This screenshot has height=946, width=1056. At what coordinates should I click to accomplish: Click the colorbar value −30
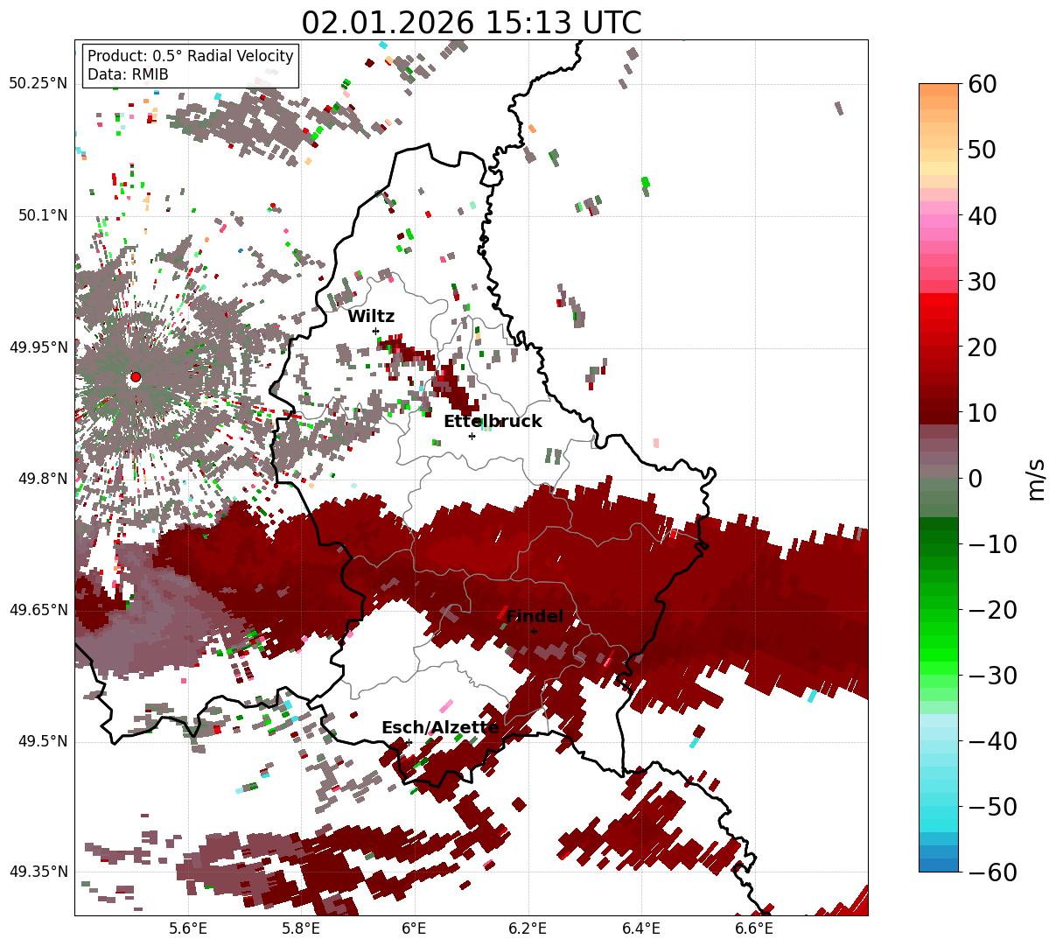992,676
